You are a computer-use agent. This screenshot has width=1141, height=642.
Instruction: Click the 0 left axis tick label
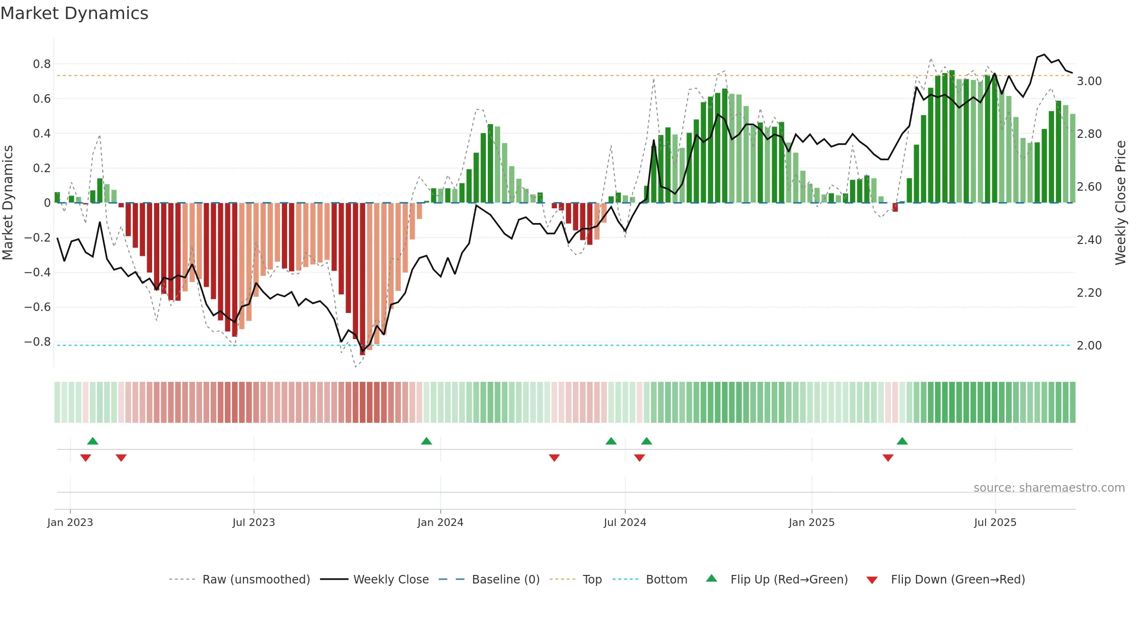47,203
